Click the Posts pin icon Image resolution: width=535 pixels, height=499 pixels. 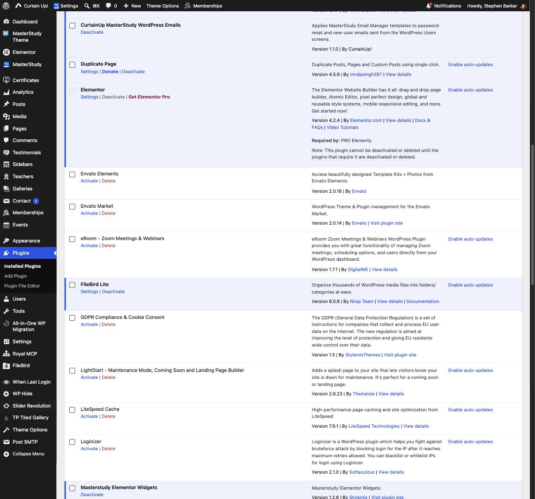[x=6, y=104]
